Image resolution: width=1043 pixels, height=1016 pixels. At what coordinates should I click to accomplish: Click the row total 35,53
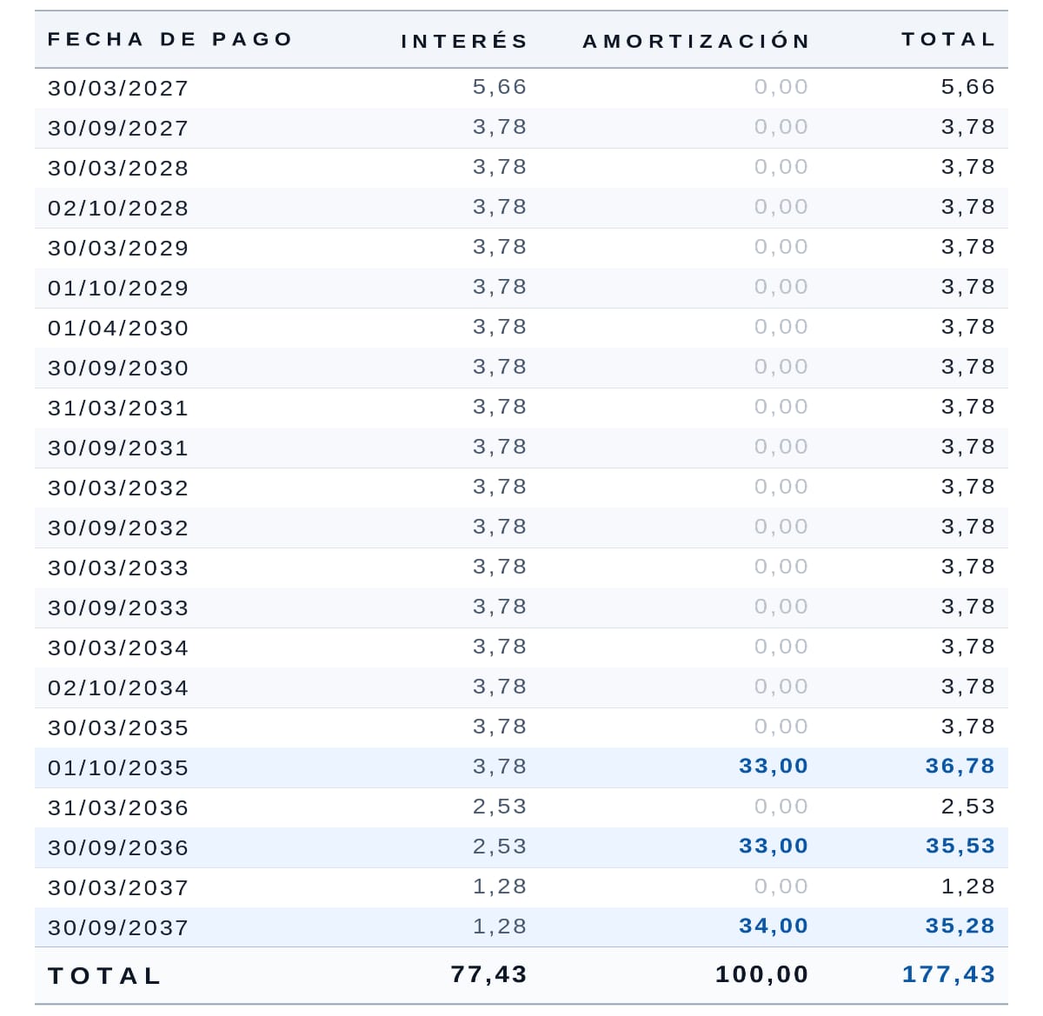(x=960, y=846)
